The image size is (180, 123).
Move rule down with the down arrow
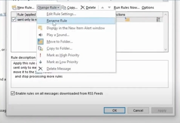click(x=109, y=8)
